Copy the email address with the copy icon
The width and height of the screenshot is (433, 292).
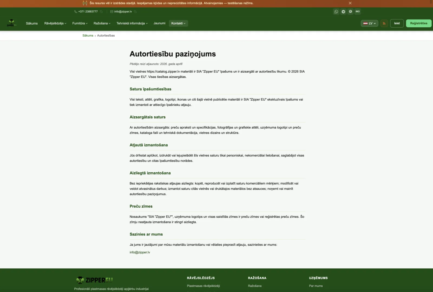(x=135, y=12)
